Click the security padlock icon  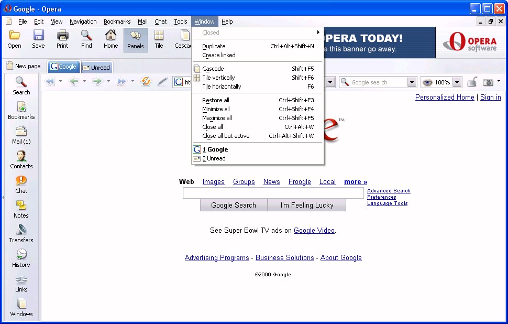point(472,82)
